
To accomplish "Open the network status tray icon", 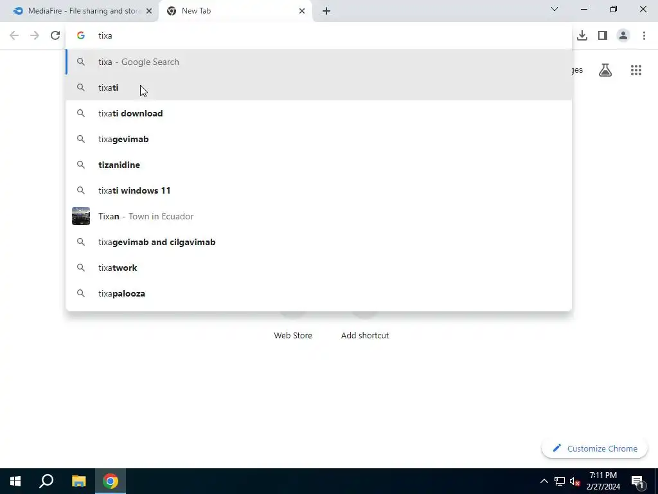I will pos(560,481).
